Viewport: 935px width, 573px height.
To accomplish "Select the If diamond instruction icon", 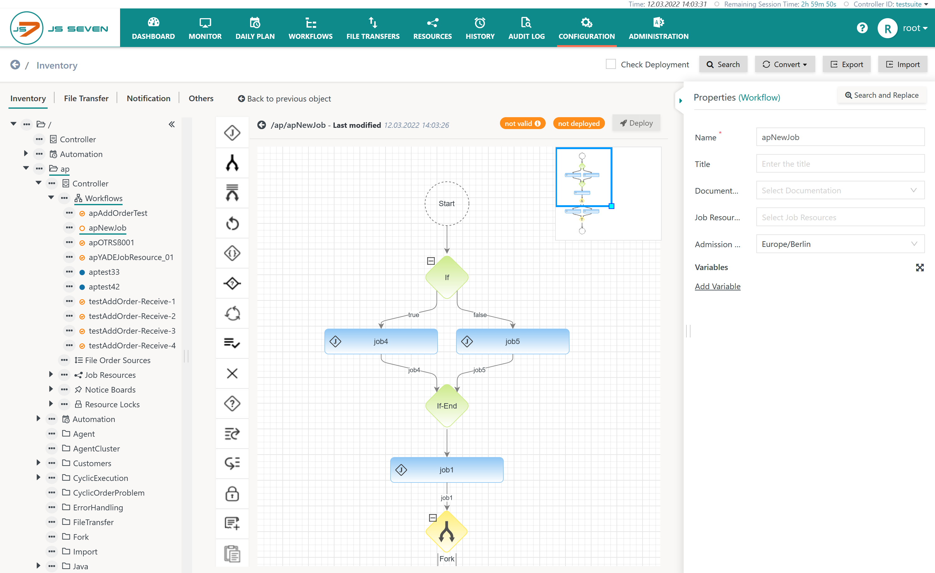I will (232, 283).
